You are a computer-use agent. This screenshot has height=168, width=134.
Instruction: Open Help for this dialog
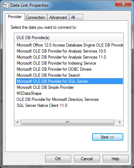tap(116, 159)
